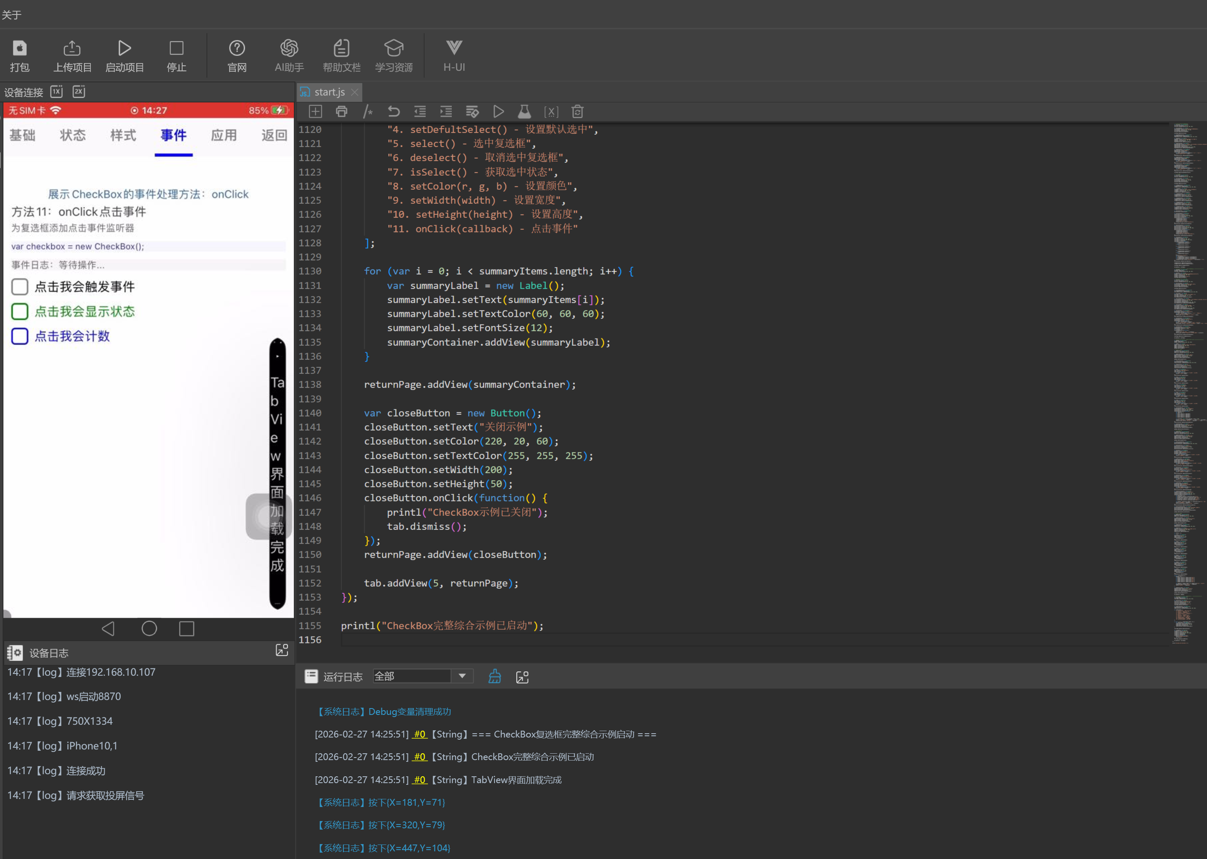Check the green 点击我会显示状态 checkbox

[x=20, y=312]
